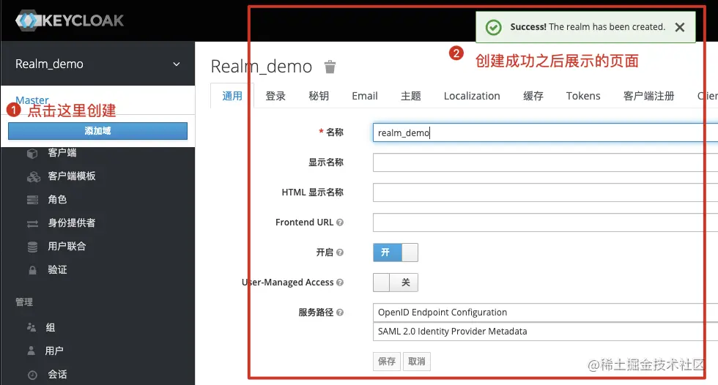Focus the HTML 显示名称 input field
Screen dimensions: 718x385
pyautogui.click(x=545, y=192)
